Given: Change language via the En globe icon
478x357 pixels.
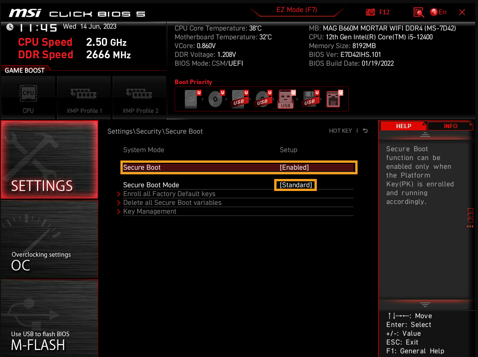Looking at the screenshot, I should pos(438,12).
